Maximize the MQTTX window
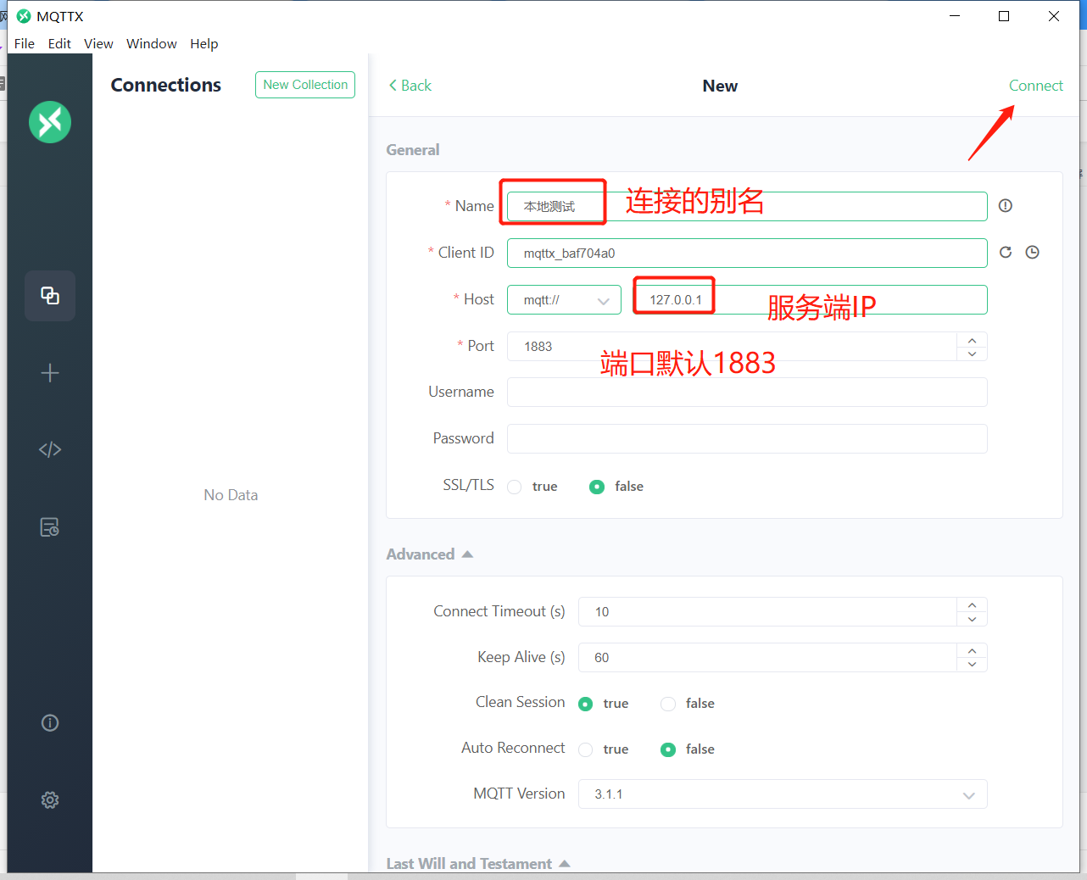Image resolution: width=1087 pixels, height=880 pixels. (1004, 16)
